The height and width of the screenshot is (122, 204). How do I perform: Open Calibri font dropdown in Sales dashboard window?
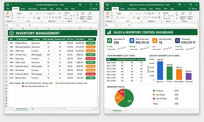click(x=129, y=14)
